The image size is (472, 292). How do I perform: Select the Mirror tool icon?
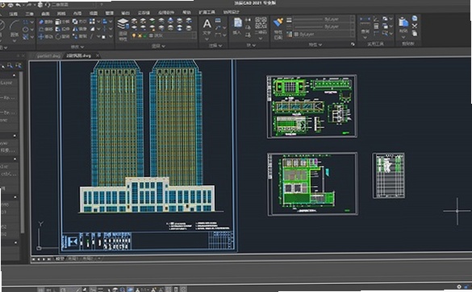click(75, 29)
